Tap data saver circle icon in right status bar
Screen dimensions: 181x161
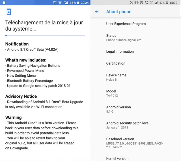[131, 3]
